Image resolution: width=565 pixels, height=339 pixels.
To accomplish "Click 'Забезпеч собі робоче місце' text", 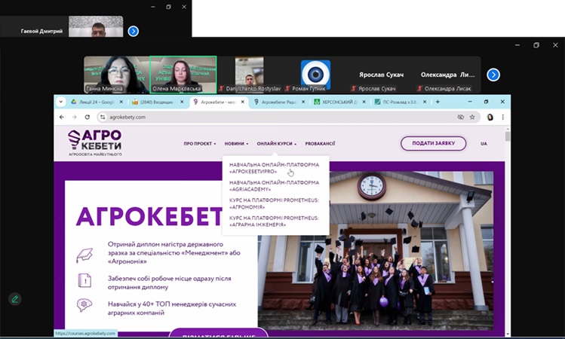I will point(170,282).
